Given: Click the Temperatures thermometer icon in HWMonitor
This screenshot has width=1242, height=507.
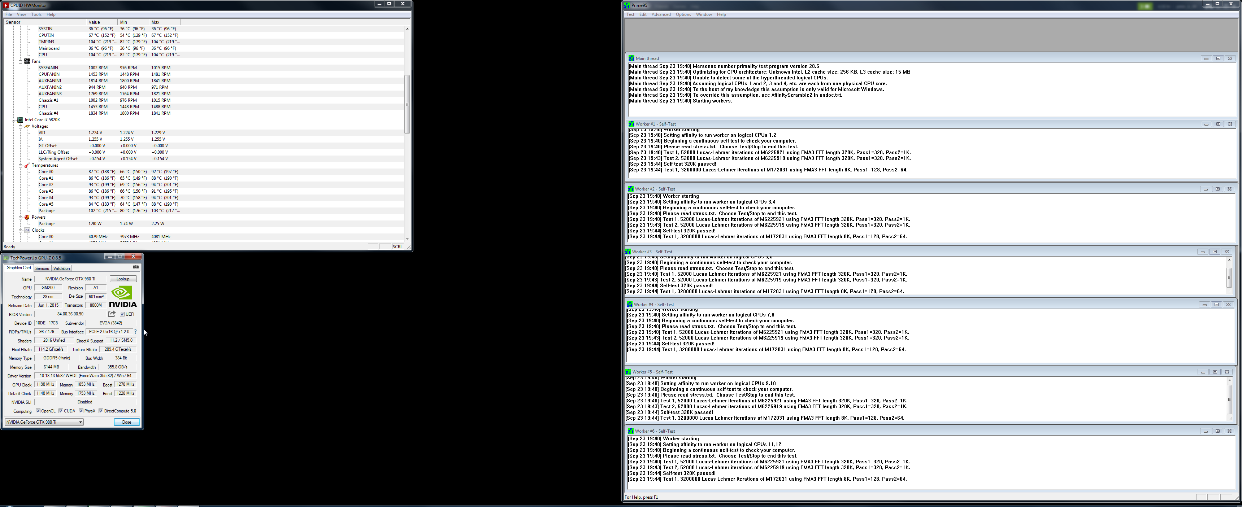Looking at the screenshot, I should click(x=27, y=165).
